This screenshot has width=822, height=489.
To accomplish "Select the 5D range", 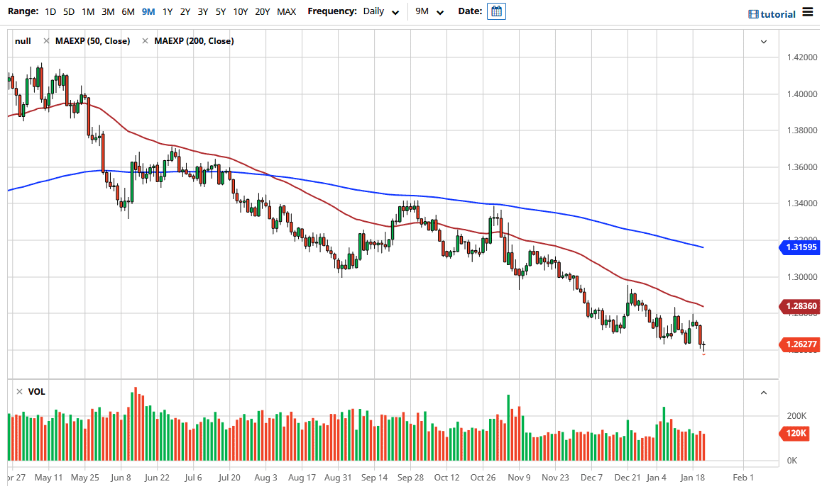I will (69, 11).
